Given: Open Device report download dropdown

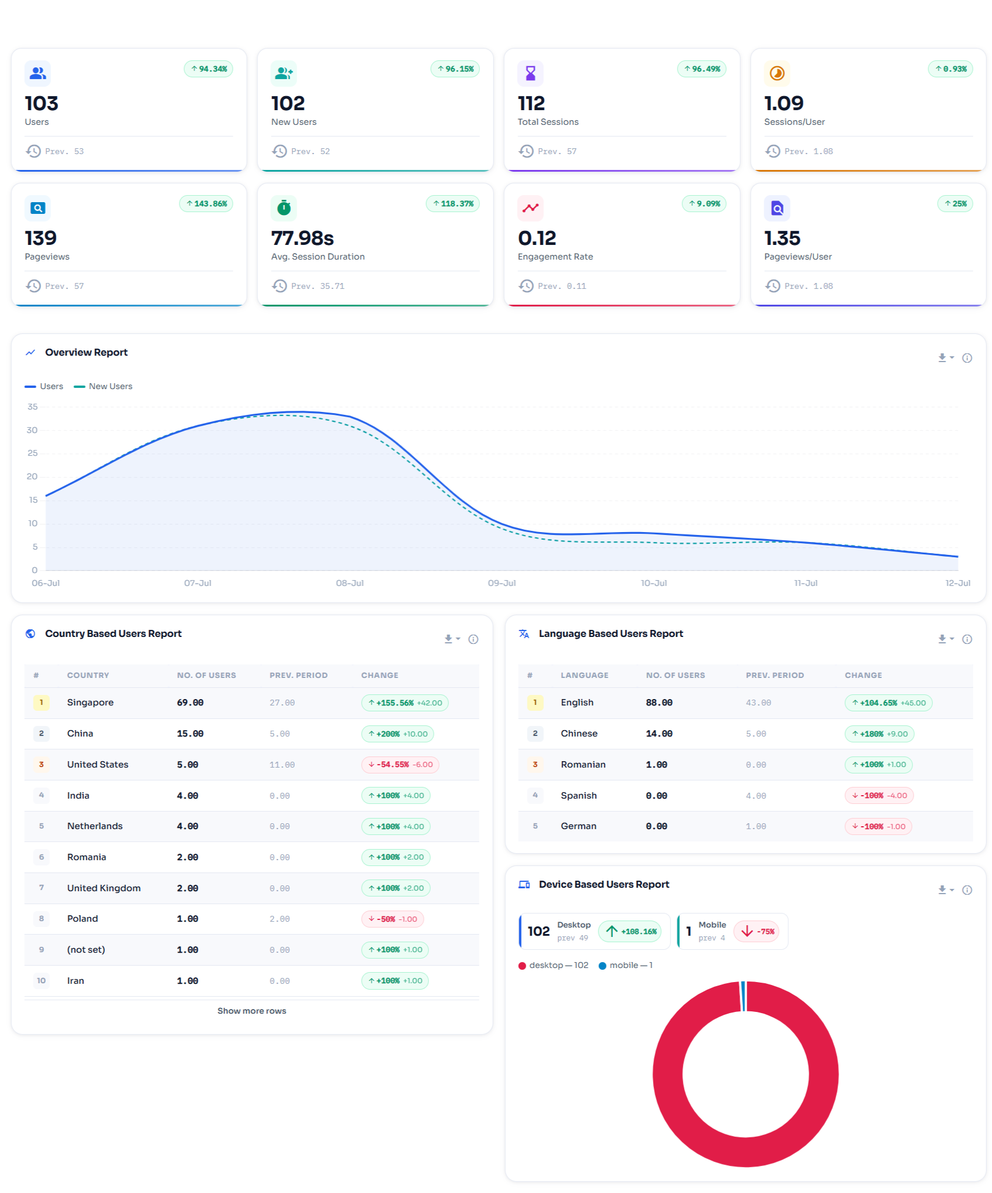Looking at the screenshot, I should point(946,890).
